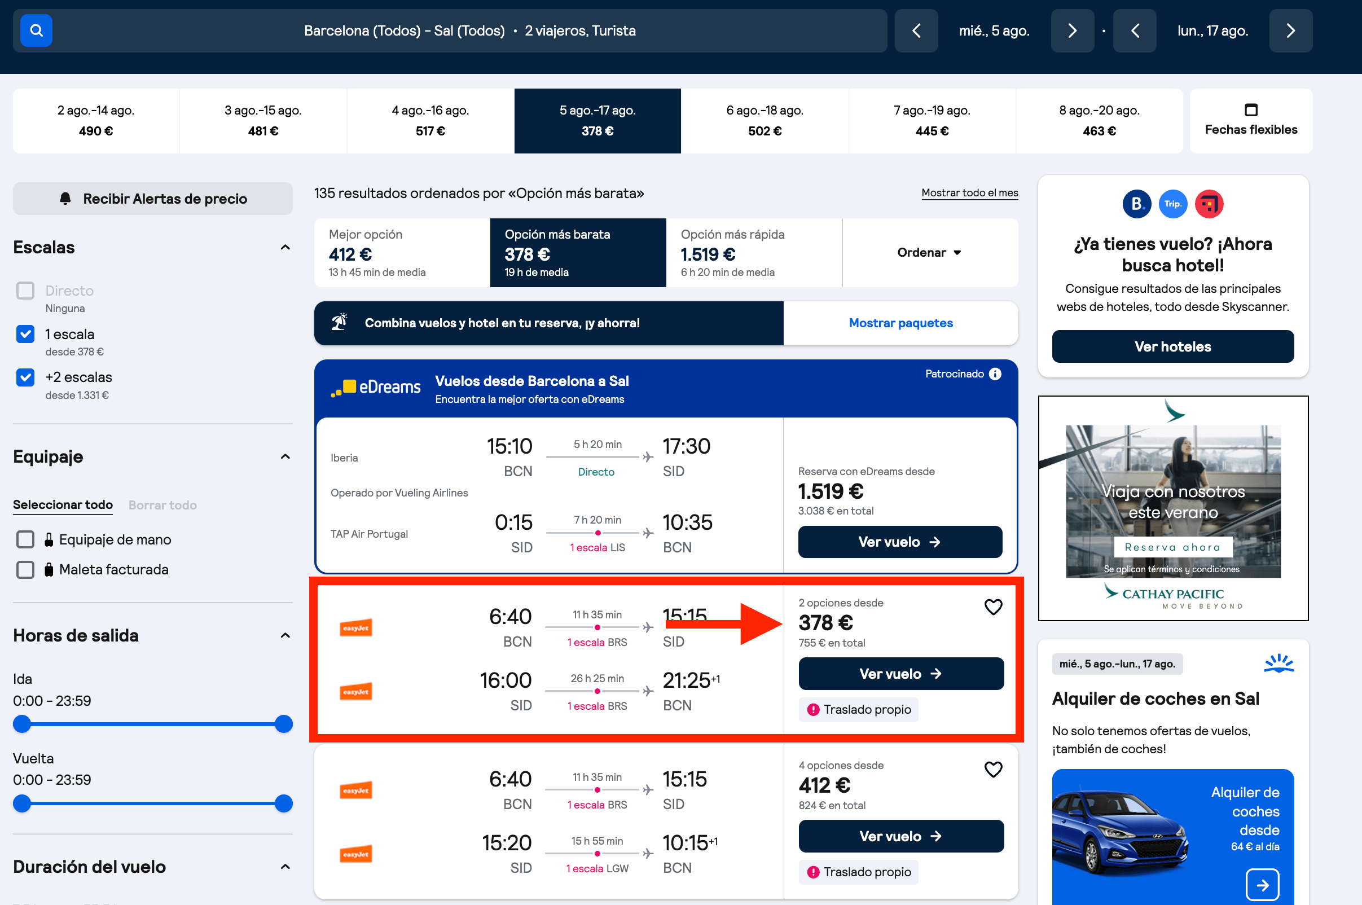
Task: Save the 412 € flight with heart icon
Action: pyautogui.click(x=992, y=770)
